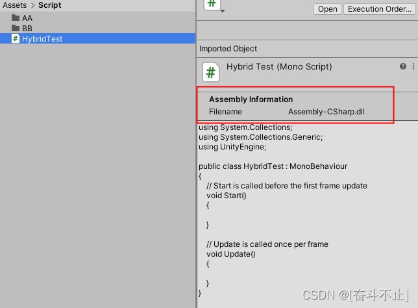The height and width of the screenshot is (308, 418).
Task: Open the Execution Order settings
Action: tap(379, 9)
